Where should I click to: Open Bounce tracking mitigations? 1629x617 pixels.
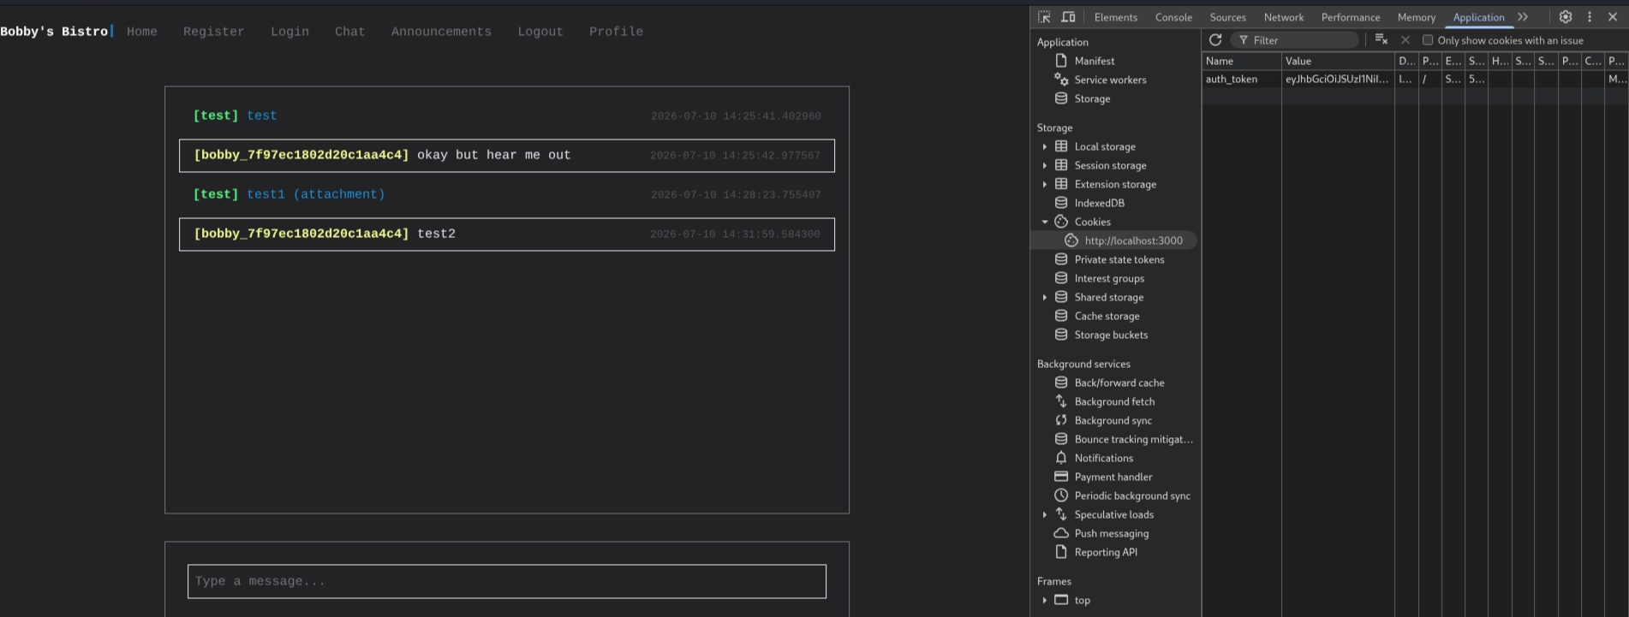[x=1133, y=439]
